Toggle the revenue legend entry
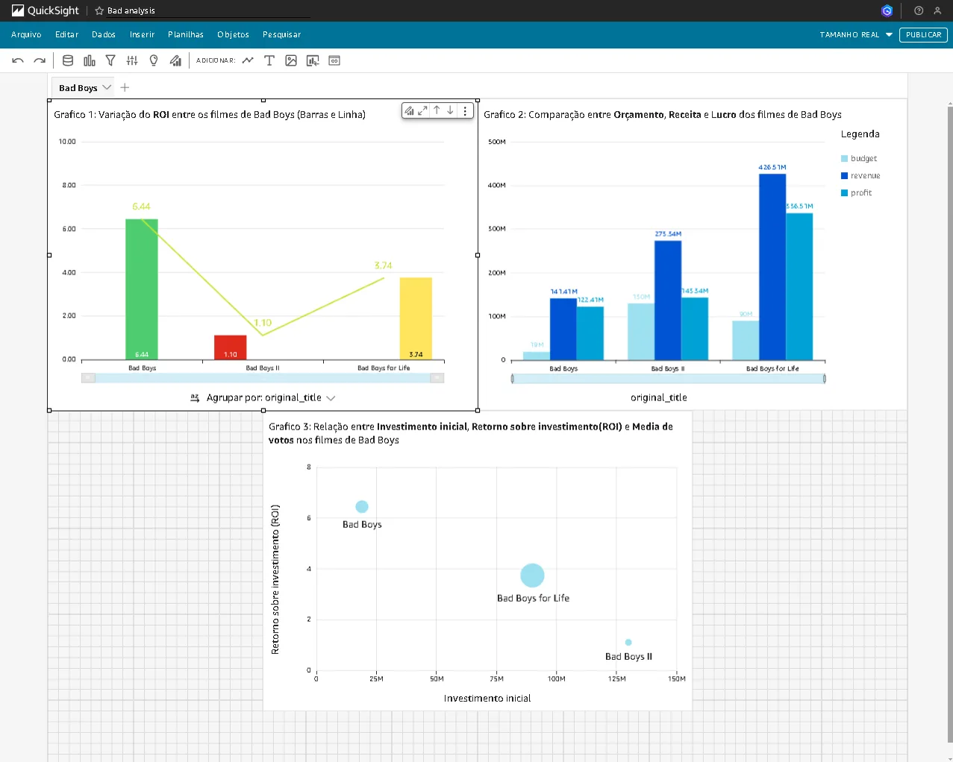Image resolution: width=953 pixels, height=762 pixels. [860, 175]
